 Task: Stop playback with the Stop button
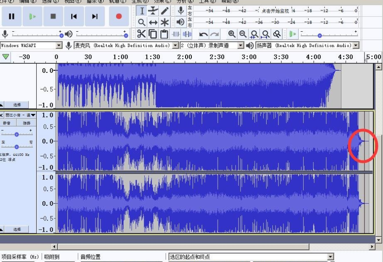coord(53,16)
